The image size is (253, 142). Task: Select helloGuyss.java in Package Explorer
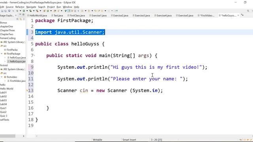[16, 62]
